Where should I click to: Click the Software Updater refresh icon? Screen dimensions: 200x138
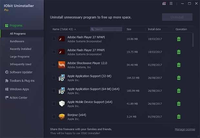click(x=7, y=72)
